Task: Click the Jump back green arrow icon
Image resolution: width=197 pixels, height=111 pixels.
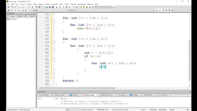Action: click(x=157, y=10)
